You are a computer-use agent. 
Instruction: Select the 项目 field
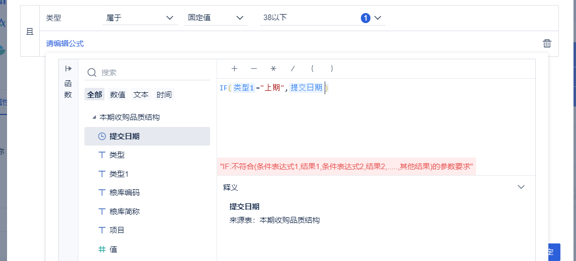pyautogui.click(x=147, y=230)
